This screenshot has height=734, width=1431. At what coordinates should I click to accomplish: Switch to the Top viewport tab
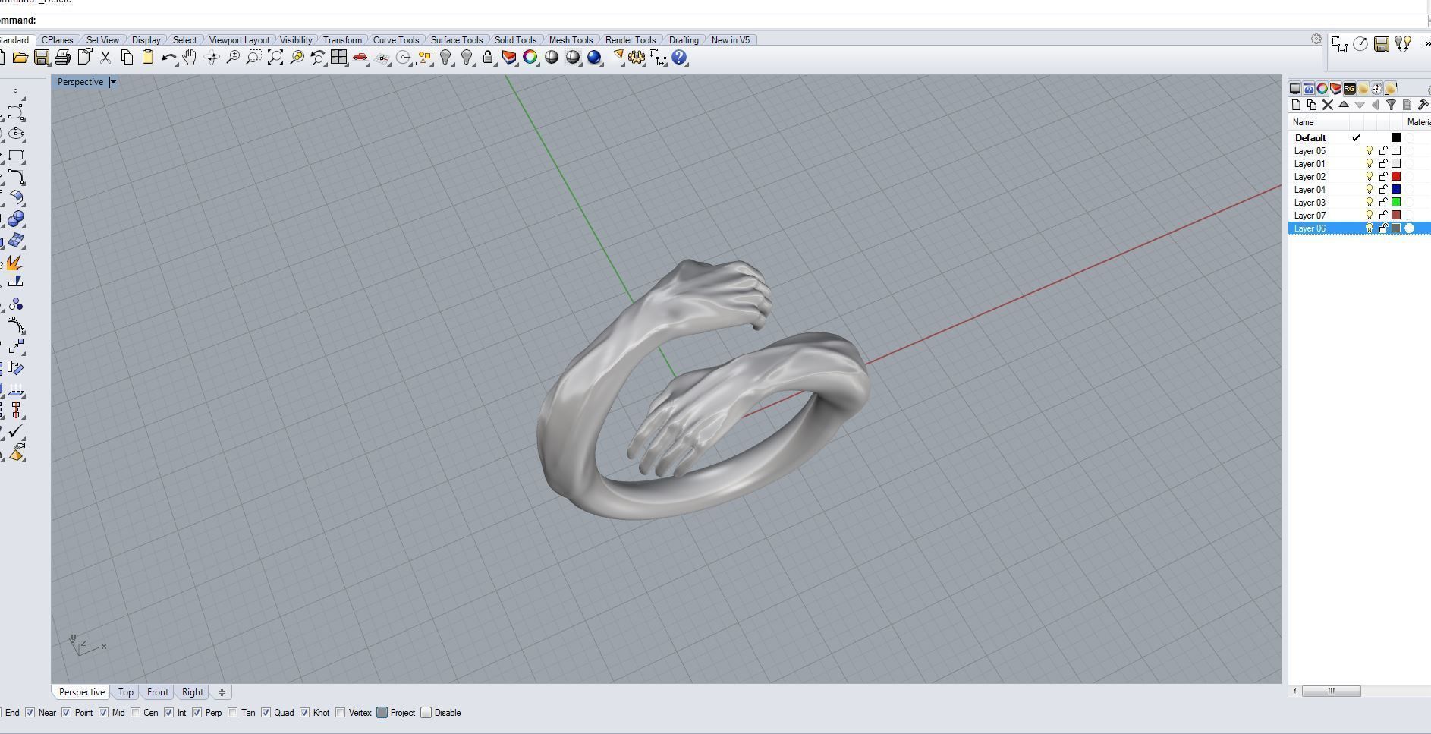pyautogui.click(x=126, y=692)
